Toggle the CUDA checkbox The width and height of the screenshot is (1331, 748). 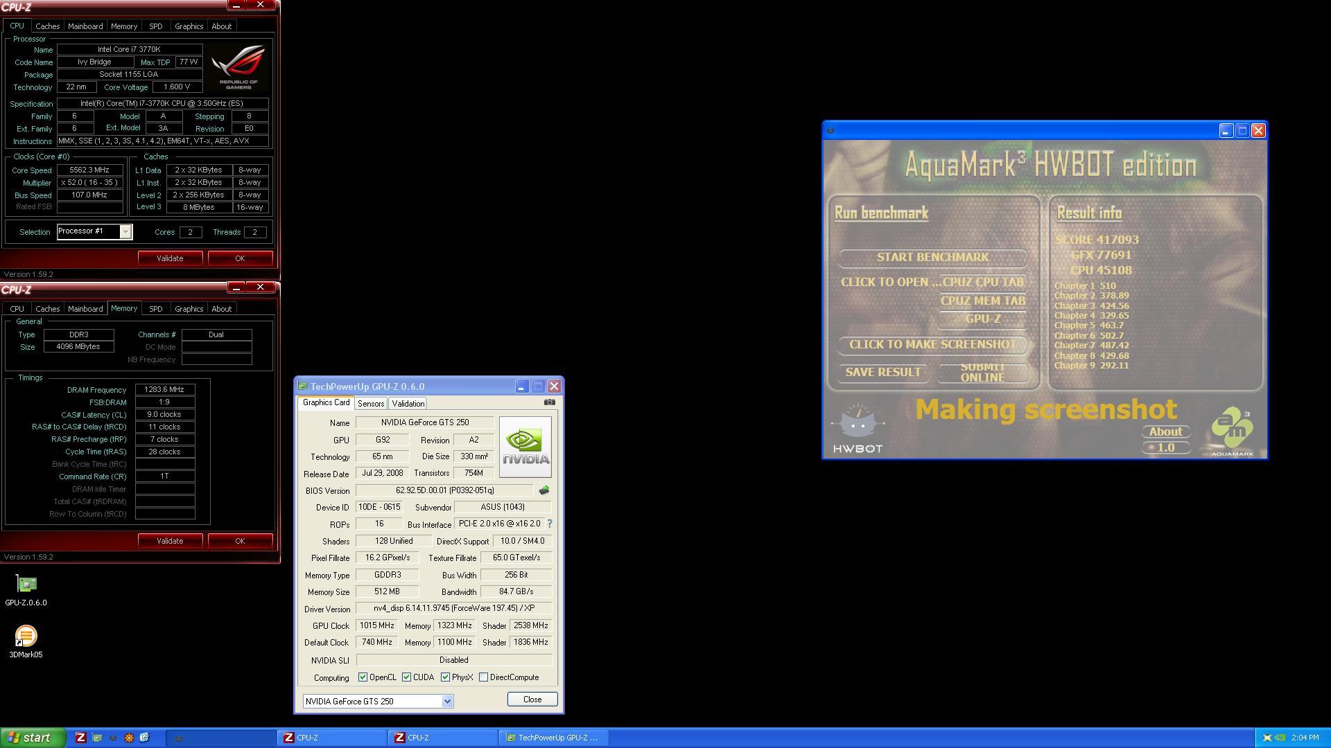406,677
